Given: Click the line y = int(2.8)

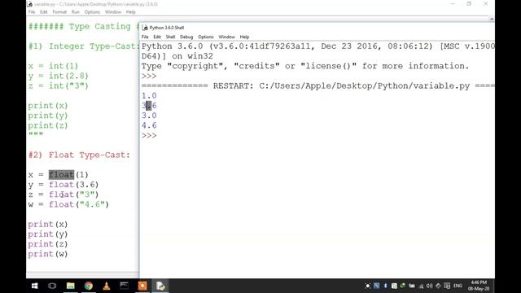Looking at the screenshot, I should point(59,76).
